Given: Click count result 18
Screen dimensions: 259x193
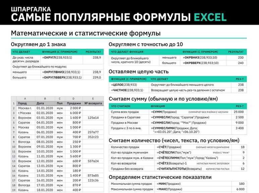Looking at the screenshot, I should click(243, 147).
